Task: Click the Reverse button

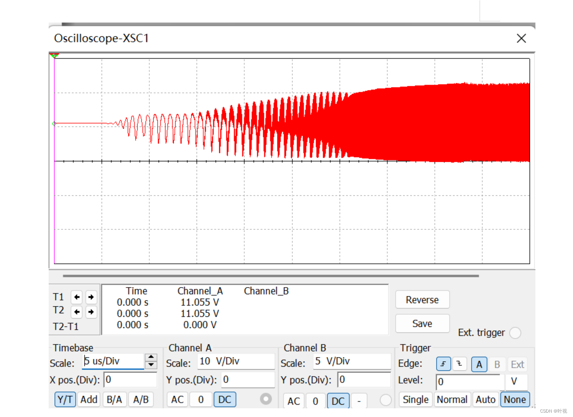Action: 422,300
